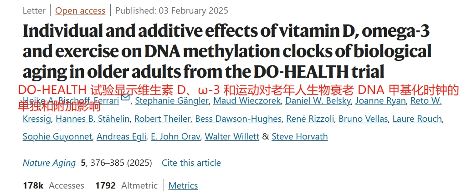Open Laure Rouch author link
Viewport: 467px width, 194px height.
click(x=417, y=119)
